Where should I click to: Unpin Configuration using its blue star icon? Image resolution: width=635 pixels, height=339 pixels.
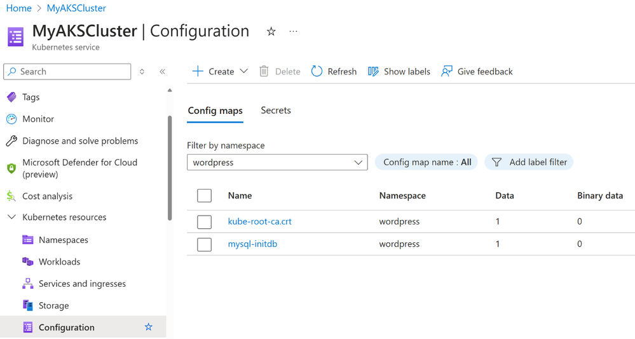point(149,327)
